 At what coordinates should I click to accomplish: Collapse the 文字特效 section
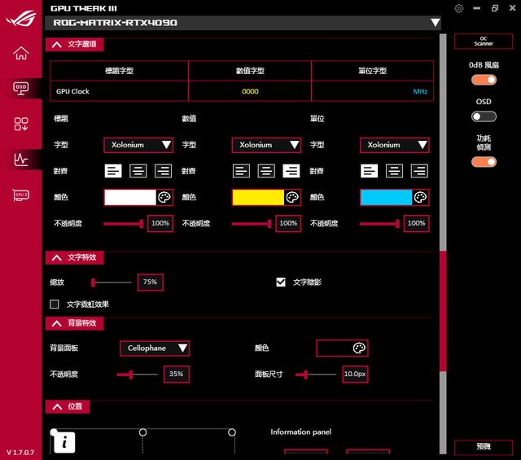[x=57, y=257]
